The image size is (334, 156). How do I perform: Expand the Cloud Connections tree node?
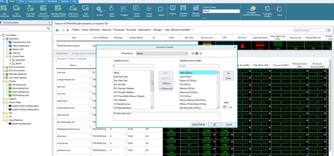click(x=4, y=67)
